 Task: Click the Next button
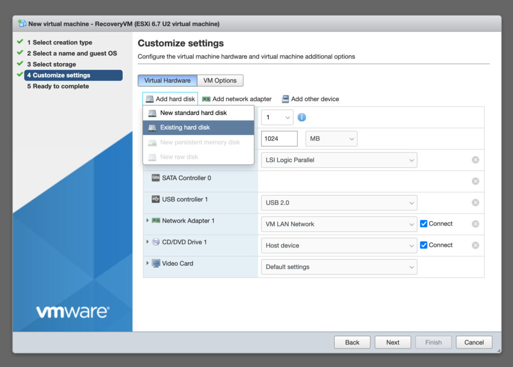[x=393, y=342]
